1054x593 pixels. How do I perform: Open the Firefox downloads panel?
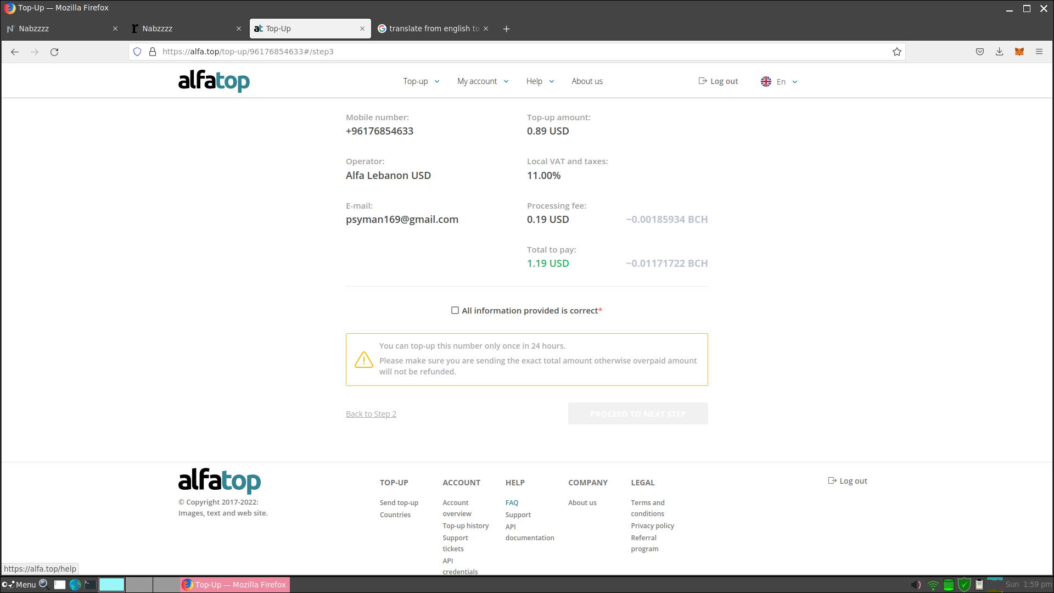click(x=1000, y=52)
